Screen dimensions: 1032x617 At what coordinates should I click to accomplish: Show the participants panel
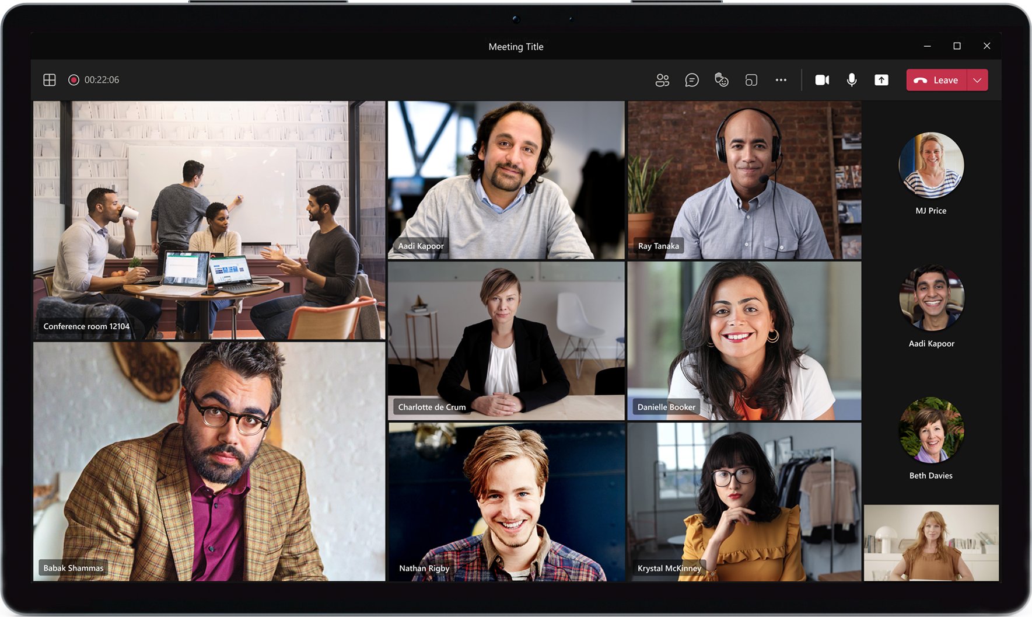(x=662, y=80)
